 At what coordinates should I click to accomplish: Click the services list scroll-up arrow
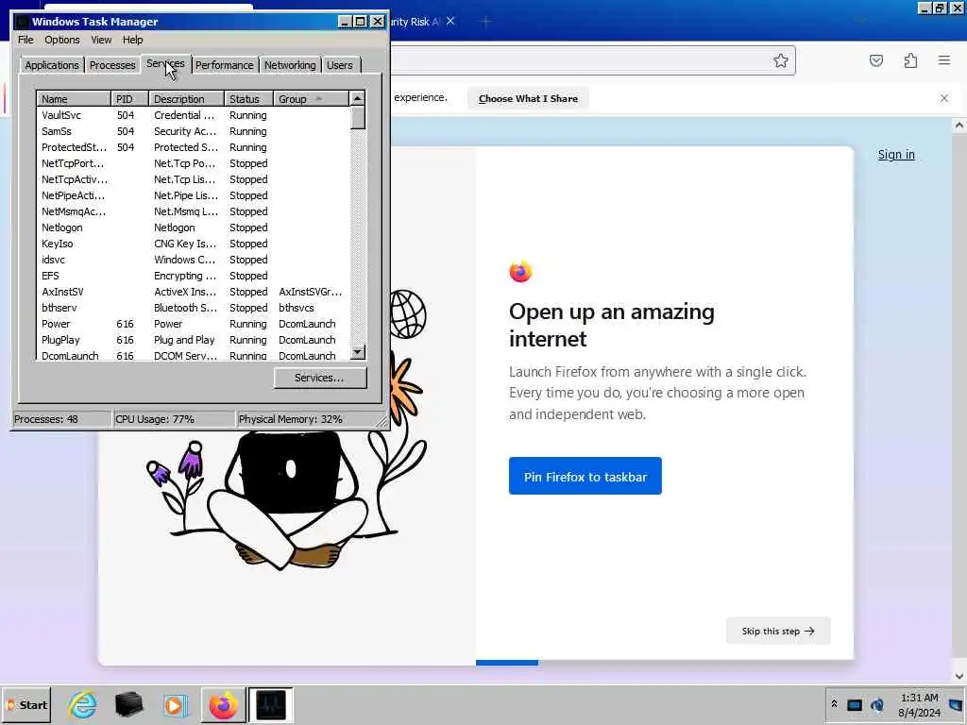[358, 98]
